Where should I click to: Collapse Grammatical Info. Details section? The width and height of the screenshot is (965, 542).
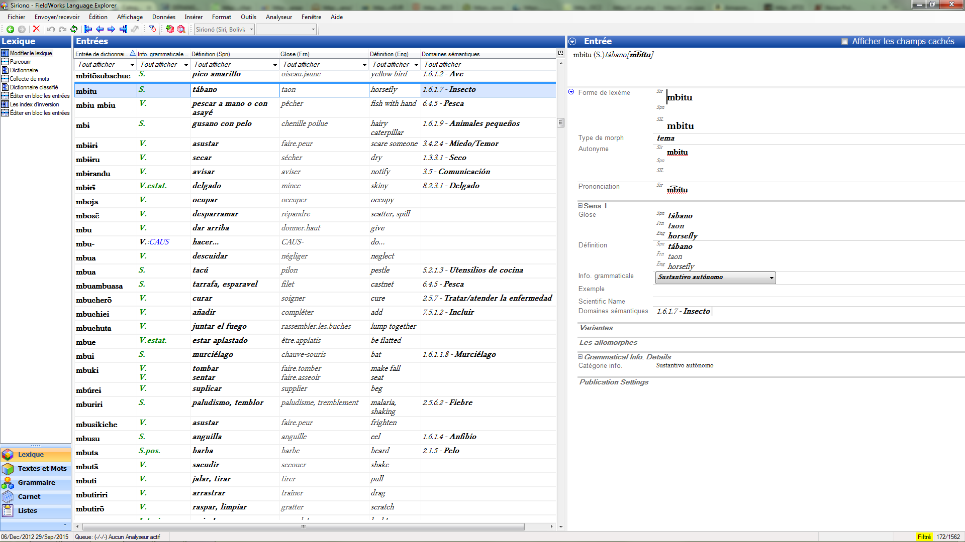[x=580, y=357]
